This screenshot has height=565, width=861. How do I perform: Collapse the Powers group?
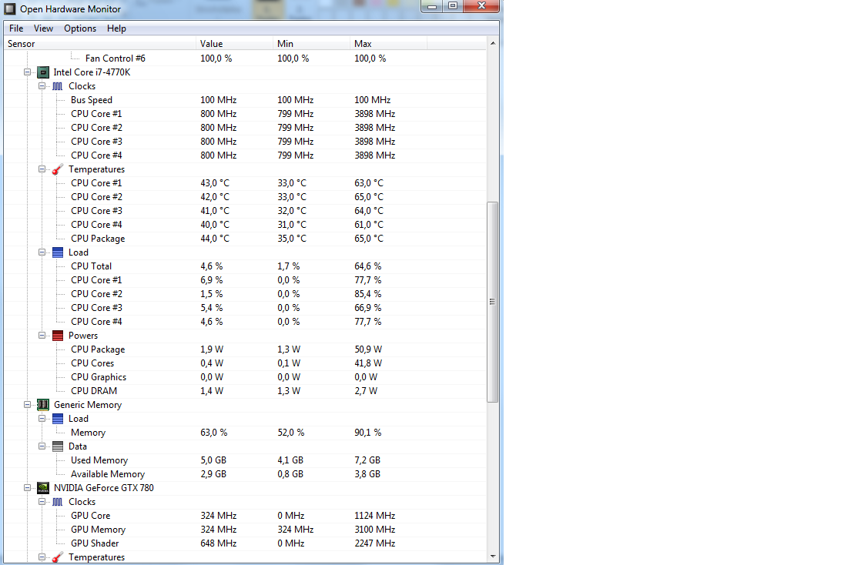42,336
